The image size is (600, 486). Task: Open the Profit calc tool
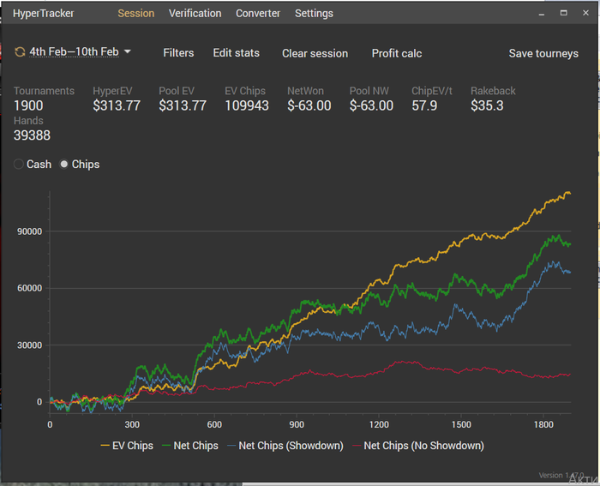pyautogui.click(x=397, y=53)
